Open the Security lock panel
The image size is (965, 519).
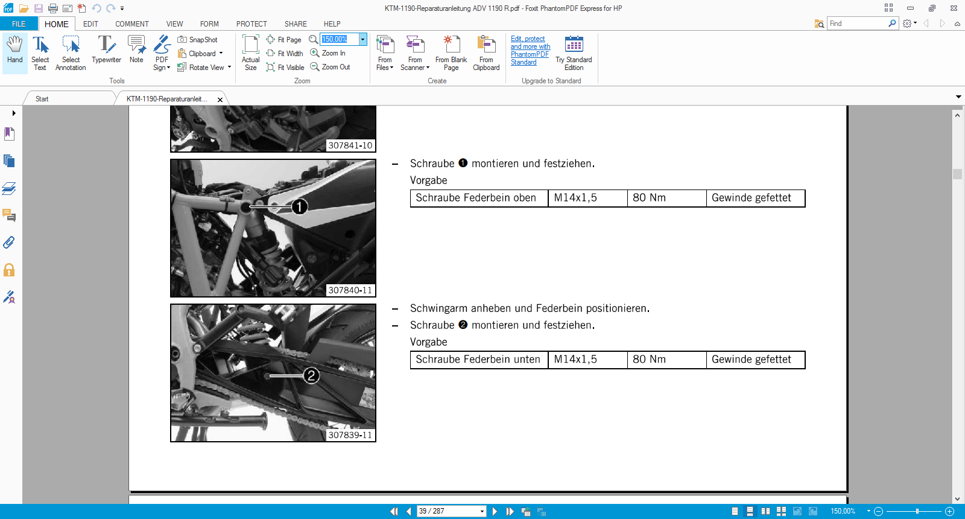pyautogui.click(x=9, y=270)
